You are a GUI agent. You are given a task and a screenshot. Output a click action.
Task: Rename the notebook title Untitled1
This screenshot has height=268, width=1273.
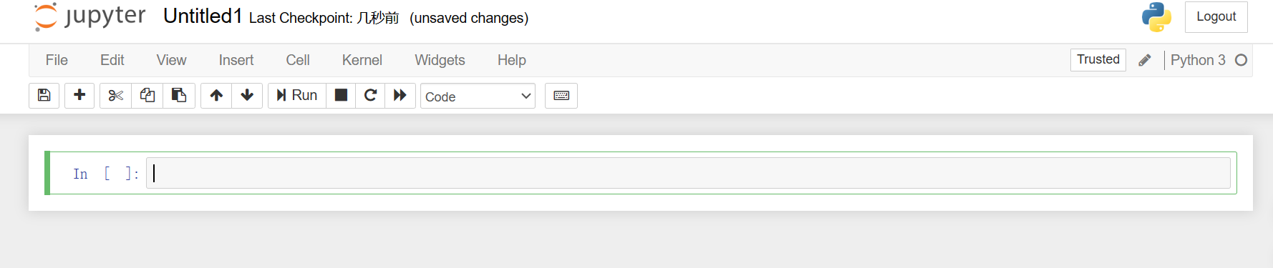coord(203,16)
